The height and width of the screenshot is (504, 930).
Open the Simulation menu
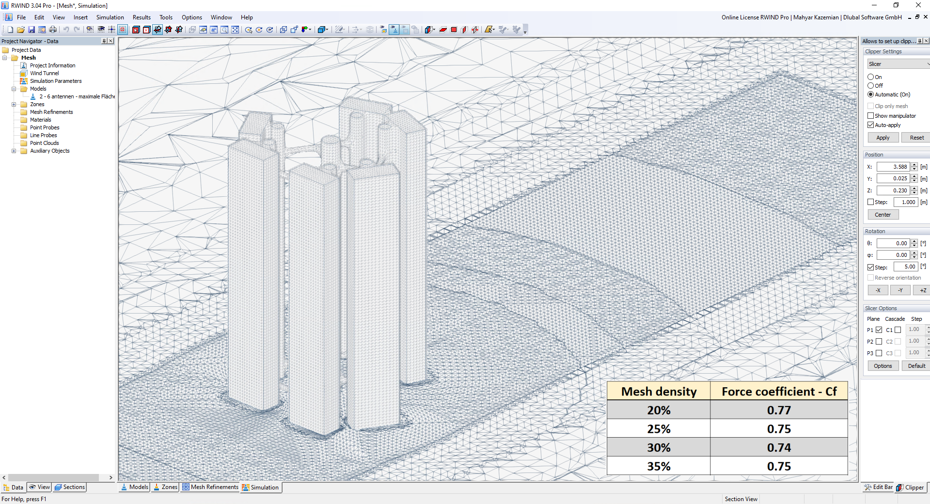110,17
